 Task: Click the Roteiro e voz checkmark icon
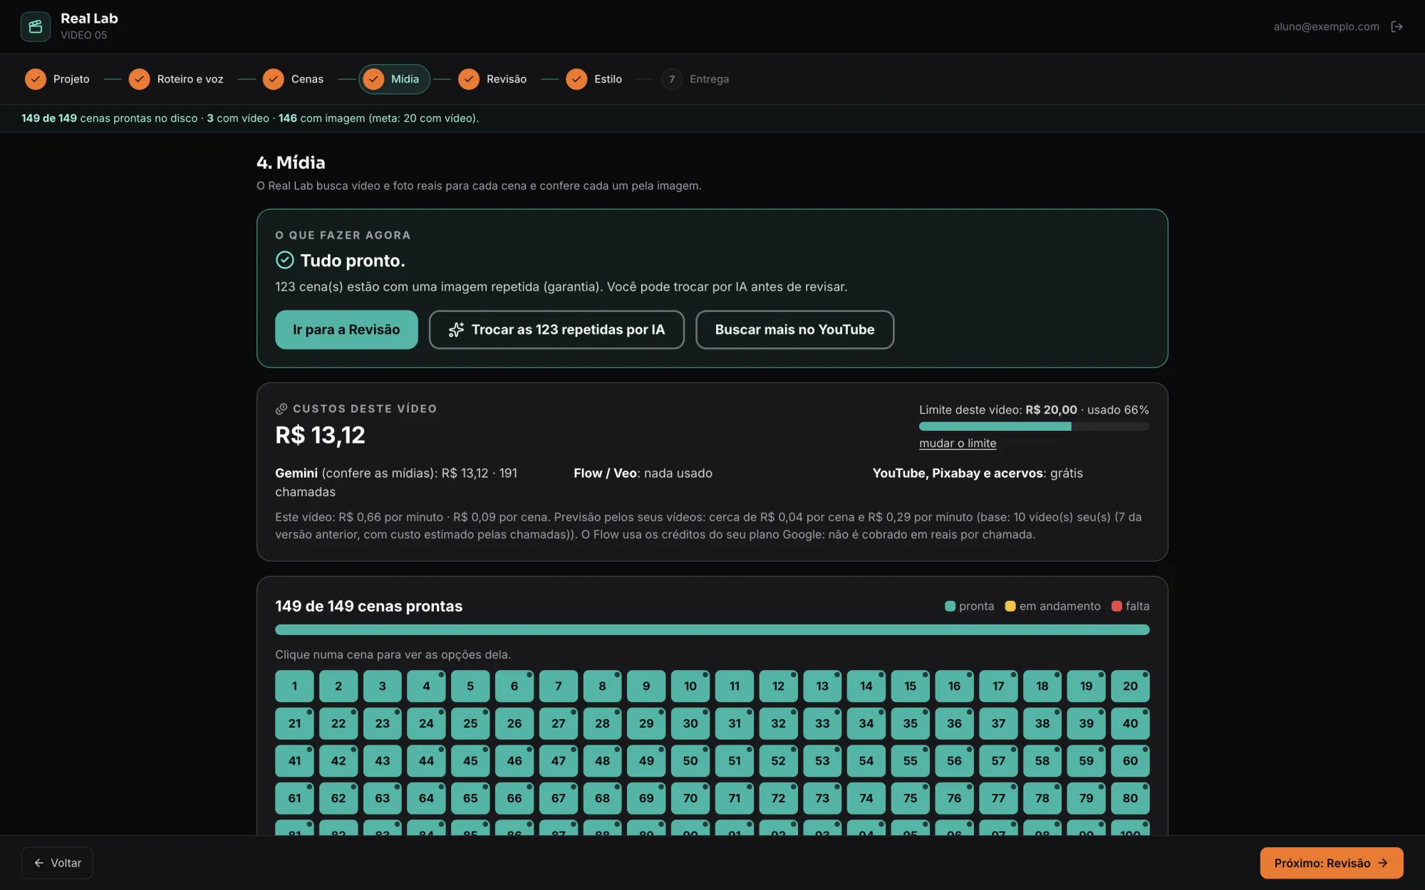pyautogui.click(x=139, y=79)
